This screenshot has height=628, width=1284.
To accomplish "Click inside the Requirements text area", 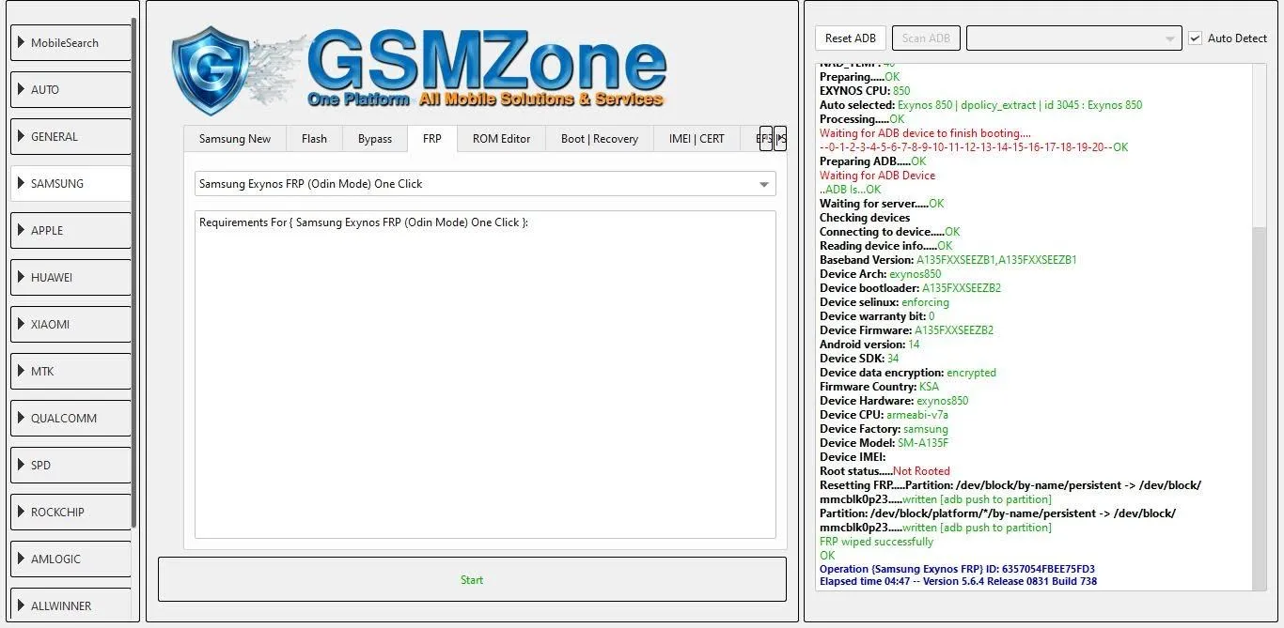I will click(485, 375).
